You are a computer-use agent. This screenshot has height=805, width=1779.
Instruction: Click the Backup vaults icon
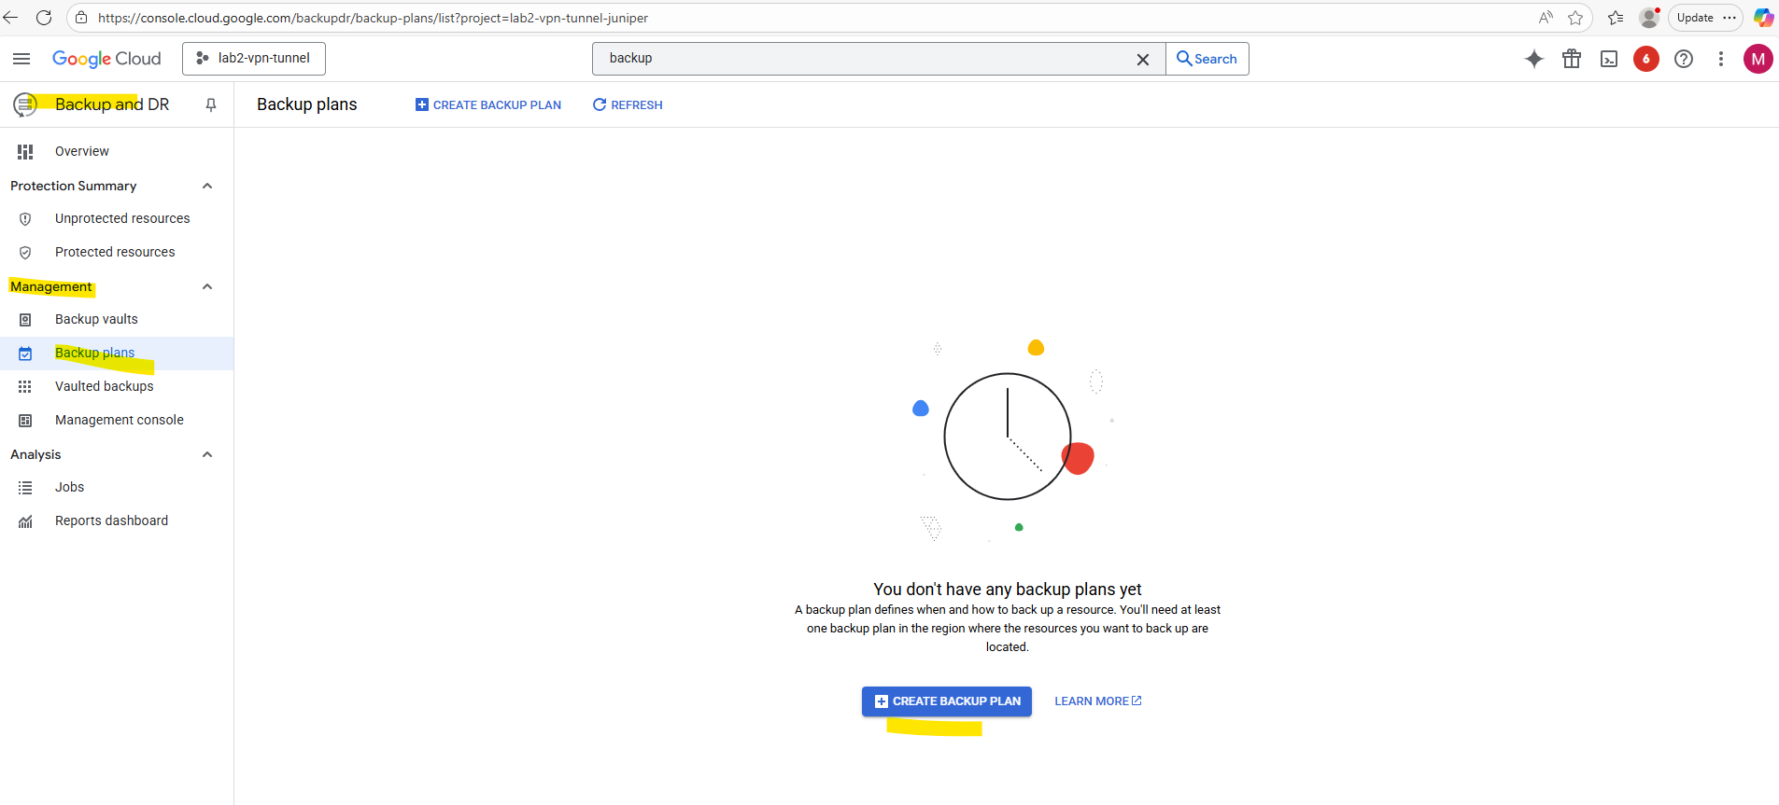25,319
